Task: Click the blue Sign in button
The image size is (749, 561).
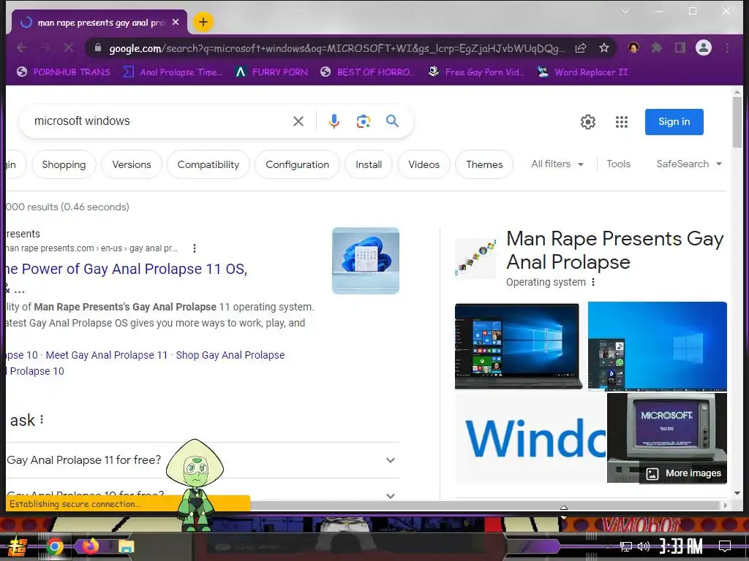Action: [674, 122]
